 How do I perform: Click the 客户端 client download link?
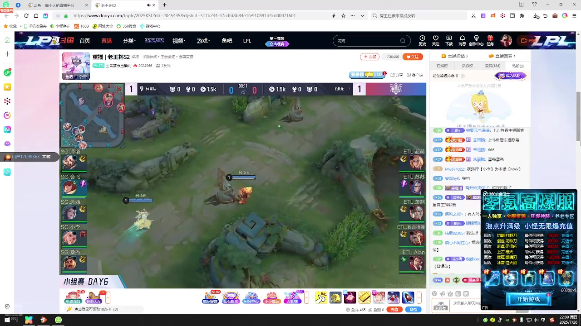415,75
